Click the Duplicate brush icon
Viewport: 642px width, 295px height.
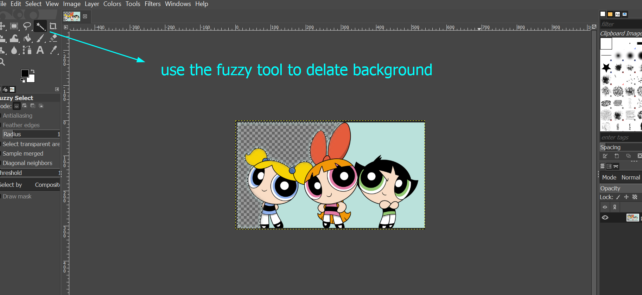click(628, 156)
